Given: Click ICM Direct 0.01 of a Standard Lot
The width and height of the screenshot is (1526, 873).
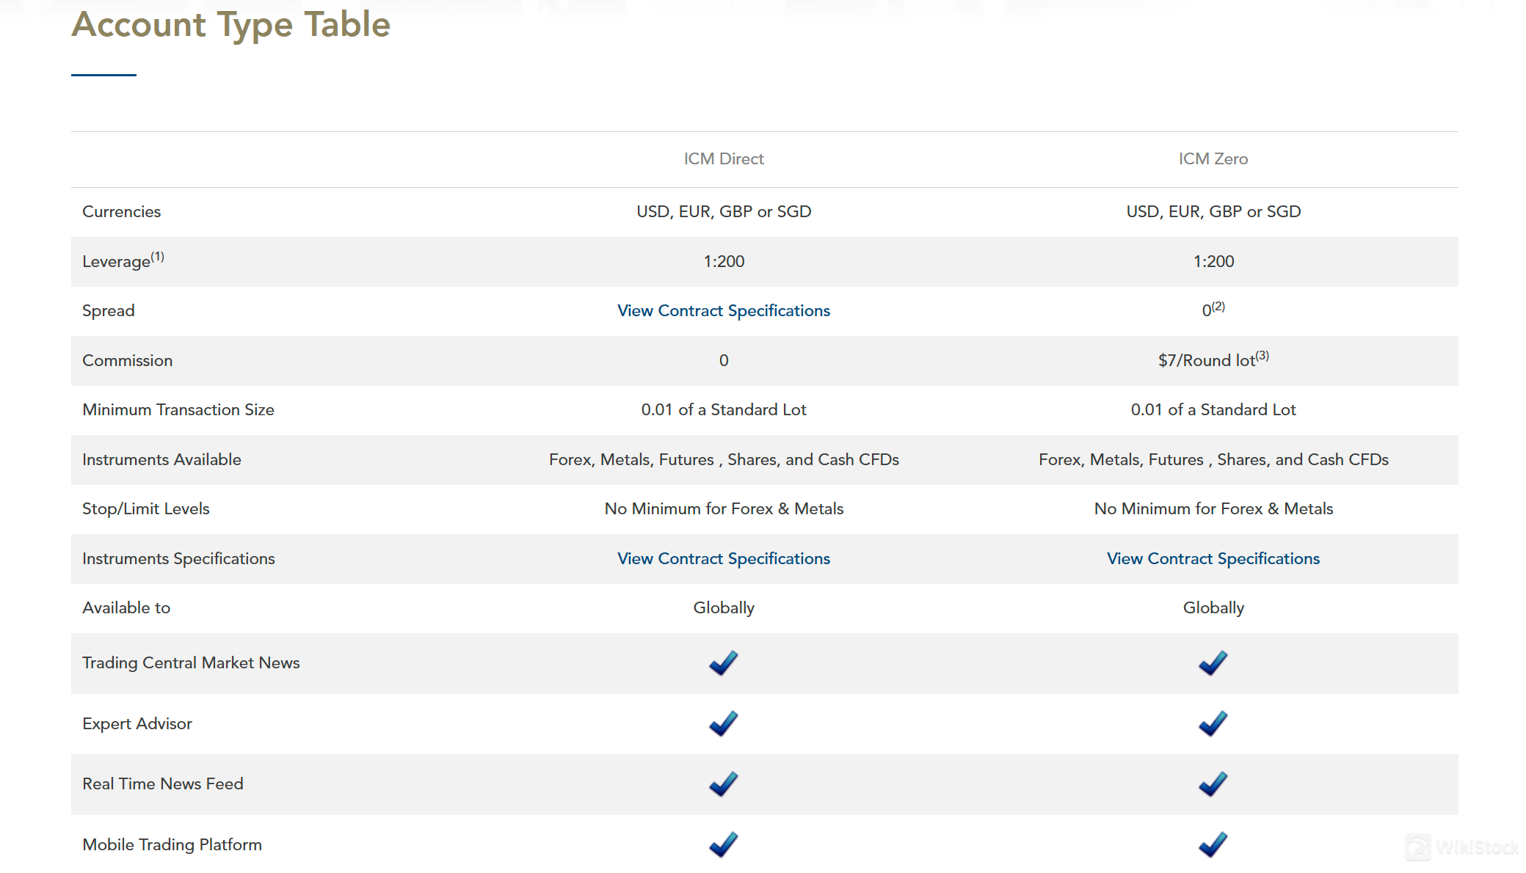Looking at the screenshot, I should [724, 410].
